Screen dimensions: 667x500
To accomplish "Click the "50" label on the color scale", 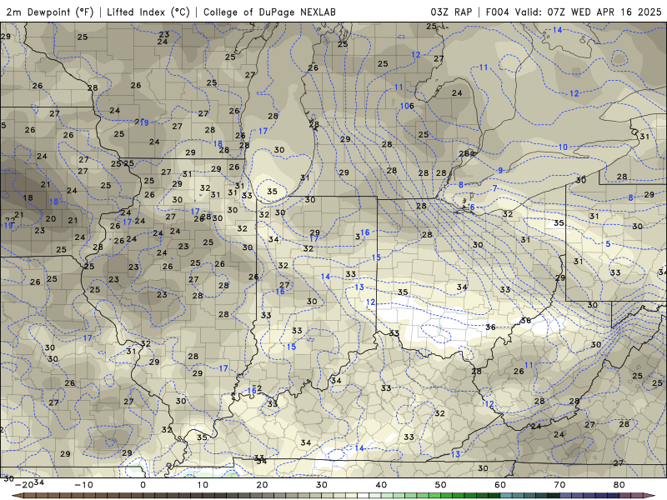I will [441, 485].
